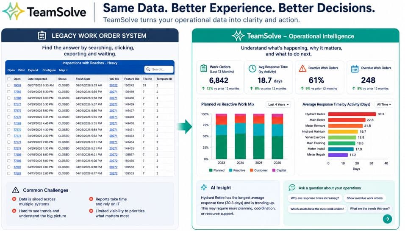Click the 61% reactive work orders value
The height and width of the screenshot is (231, 405).
[x=316, y=81]
